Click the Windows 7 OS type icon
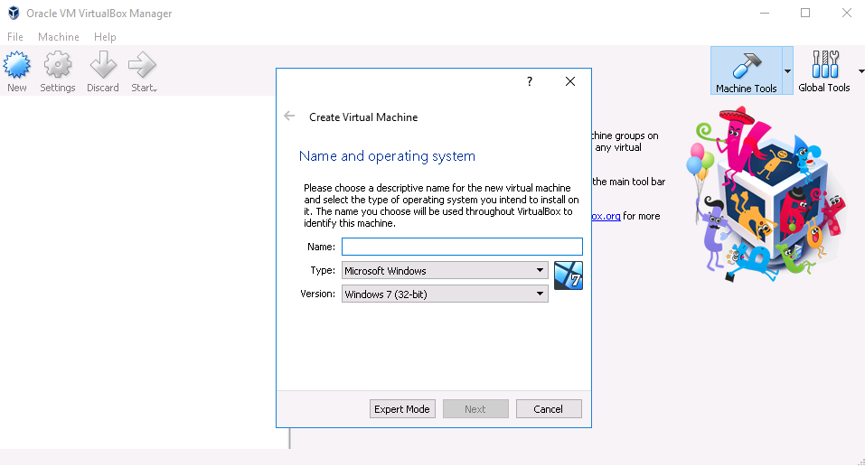Screen dimensions: 865x467 [569, 276]
